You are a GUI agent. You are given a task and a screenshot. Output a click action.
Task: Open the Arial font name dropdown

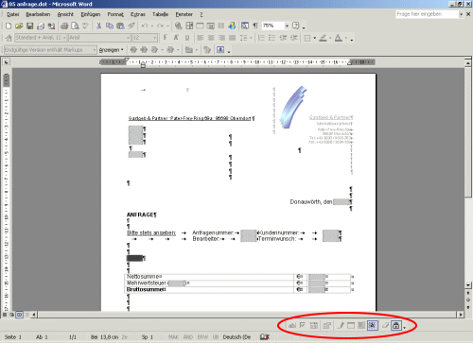pyautogui.click(x=128, y=38)
